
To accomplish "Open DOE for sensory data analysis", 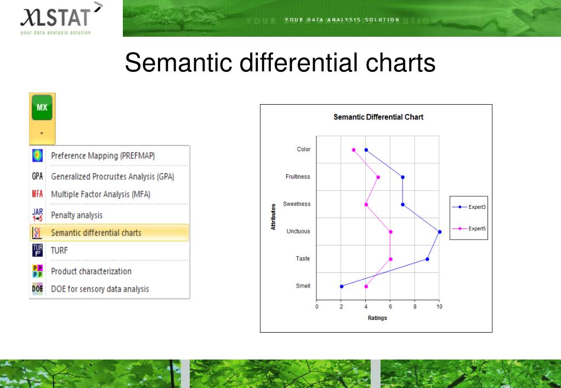I will pos(110,289).
